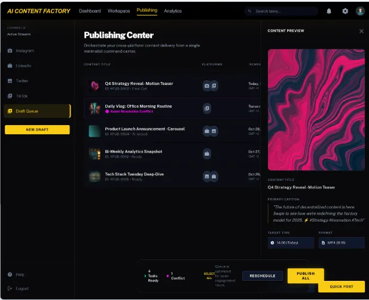
Task: Click the LinkedIn briefcase icon in sidebar
Action: (10, 66)
